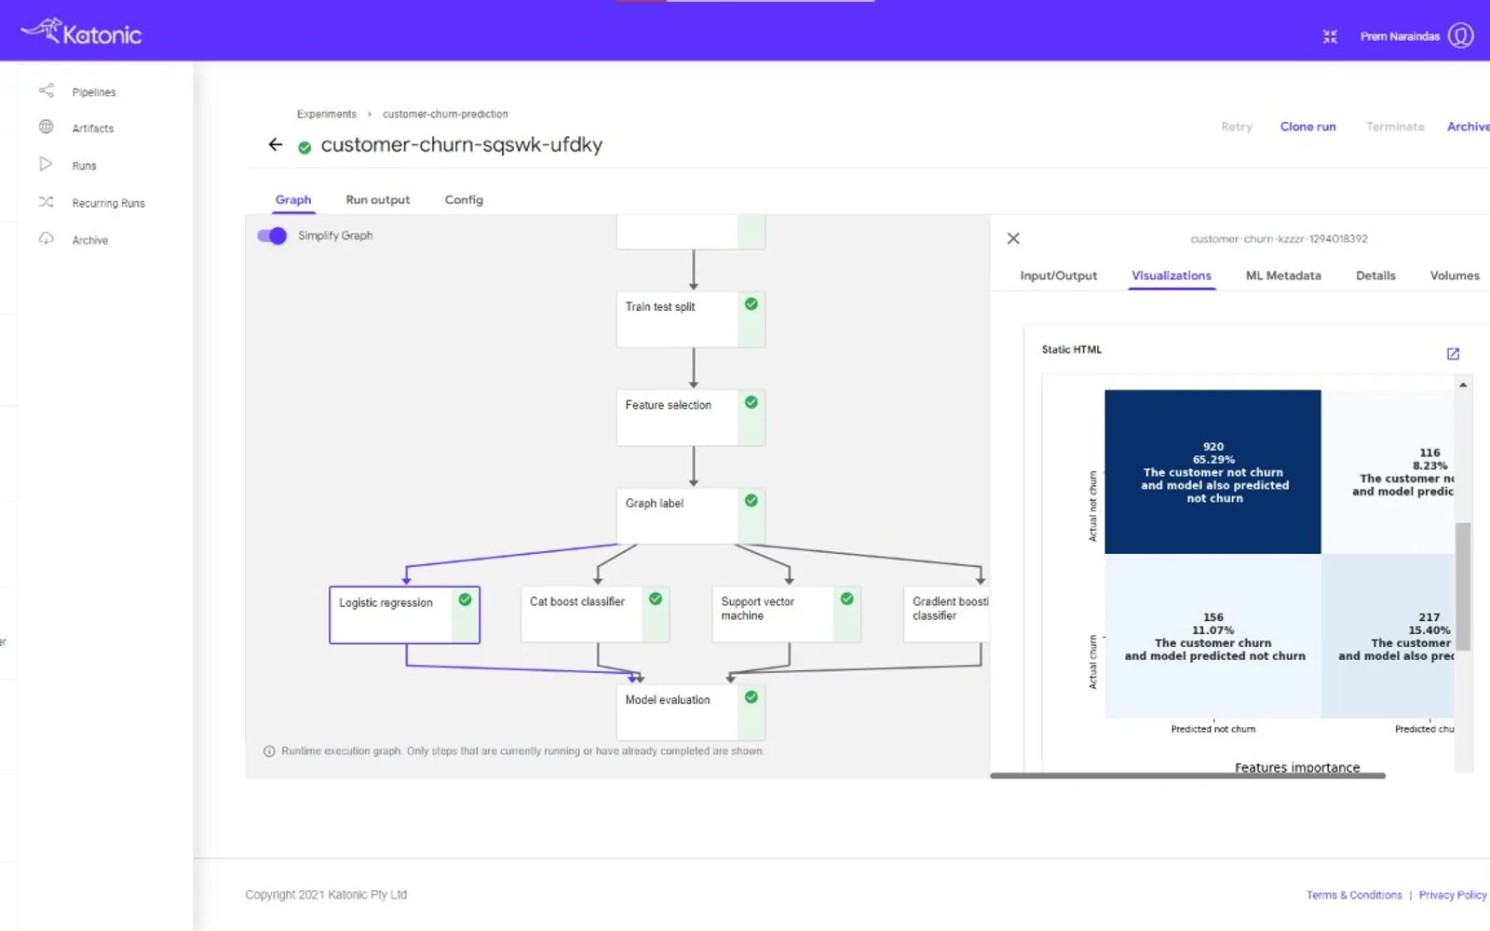Click Train test split success checkmark
This screenshot has height=931, width=1490.
tap(752, 304)
